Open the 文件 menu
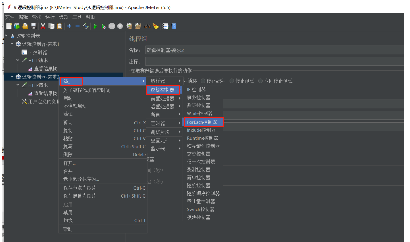 click(10, 17)
